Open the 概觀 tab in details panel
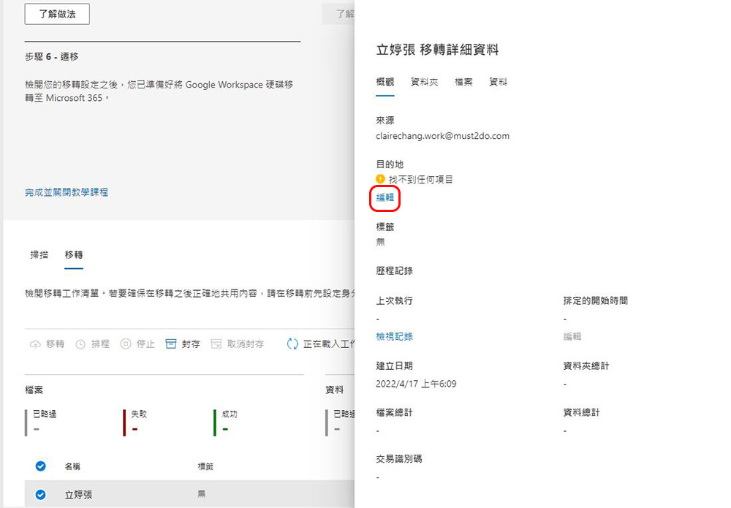The image size is (731, 508). point(385,82)
